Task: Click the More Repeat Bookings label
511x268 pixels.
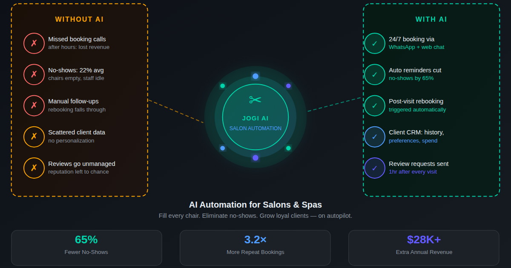Action: [255, 252]
